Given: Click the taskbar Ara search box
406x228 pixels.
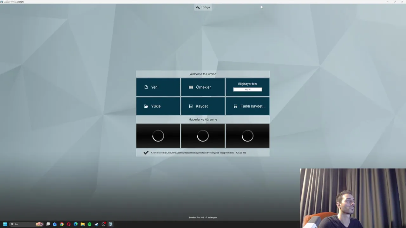Looking at the screenshot, I should pyautogui.click(x=26, y=224).
